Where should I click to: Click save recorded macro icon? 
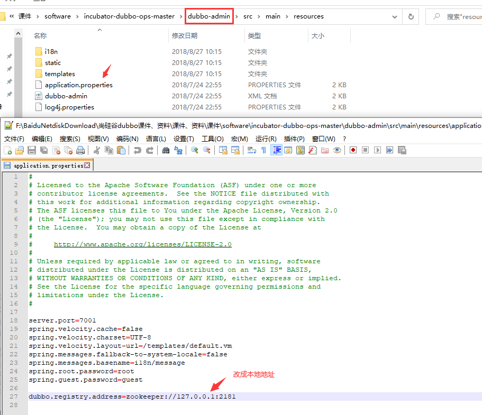[x=402, y=150]
